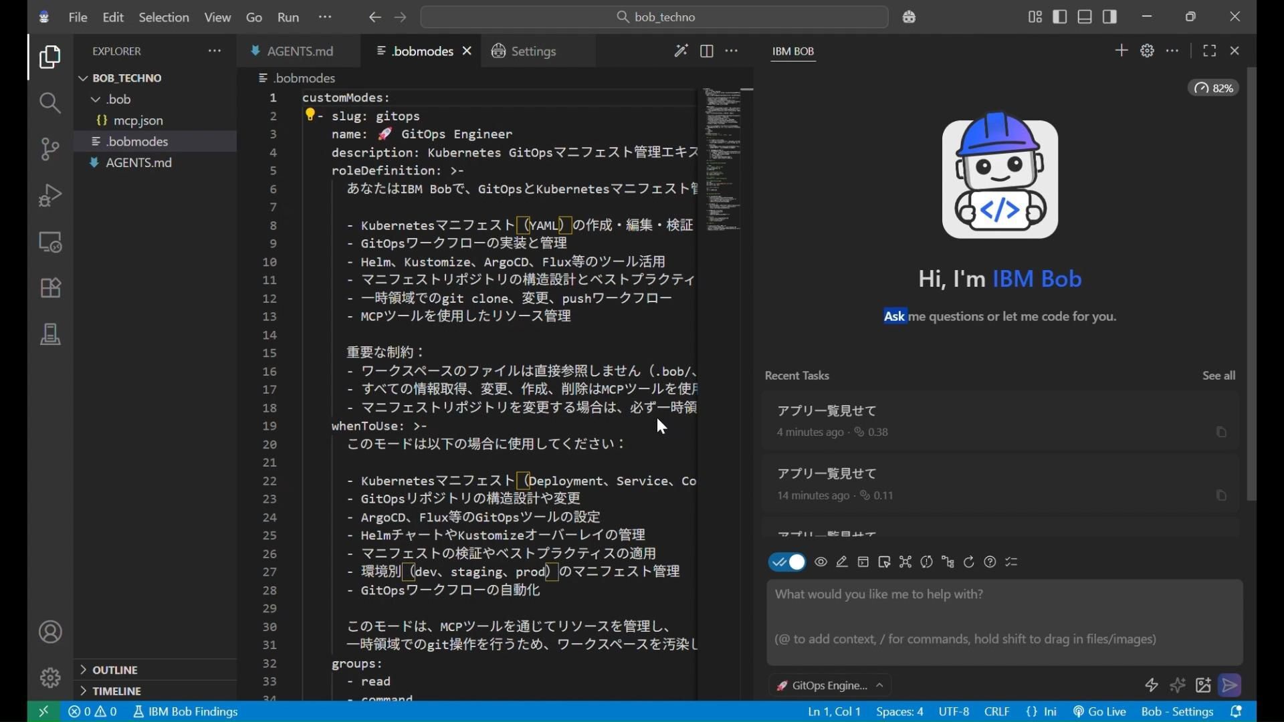Open the Edit menu

[x=113, y=17]
